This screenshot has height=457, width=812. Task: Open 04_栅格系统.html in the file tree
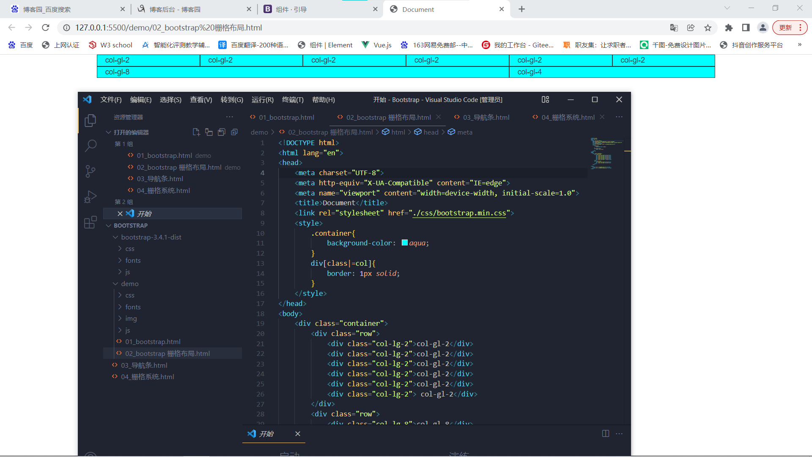click(147, 377)
